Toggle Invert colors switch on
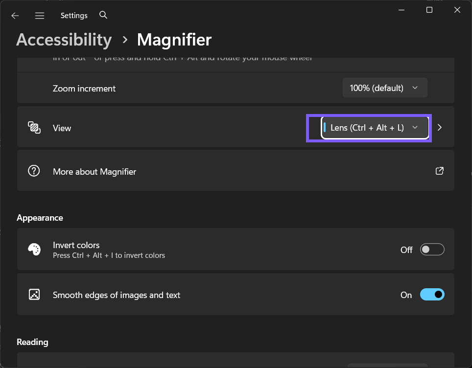Image resolution: width=472 pixels, height=368 pixels. 432,250
